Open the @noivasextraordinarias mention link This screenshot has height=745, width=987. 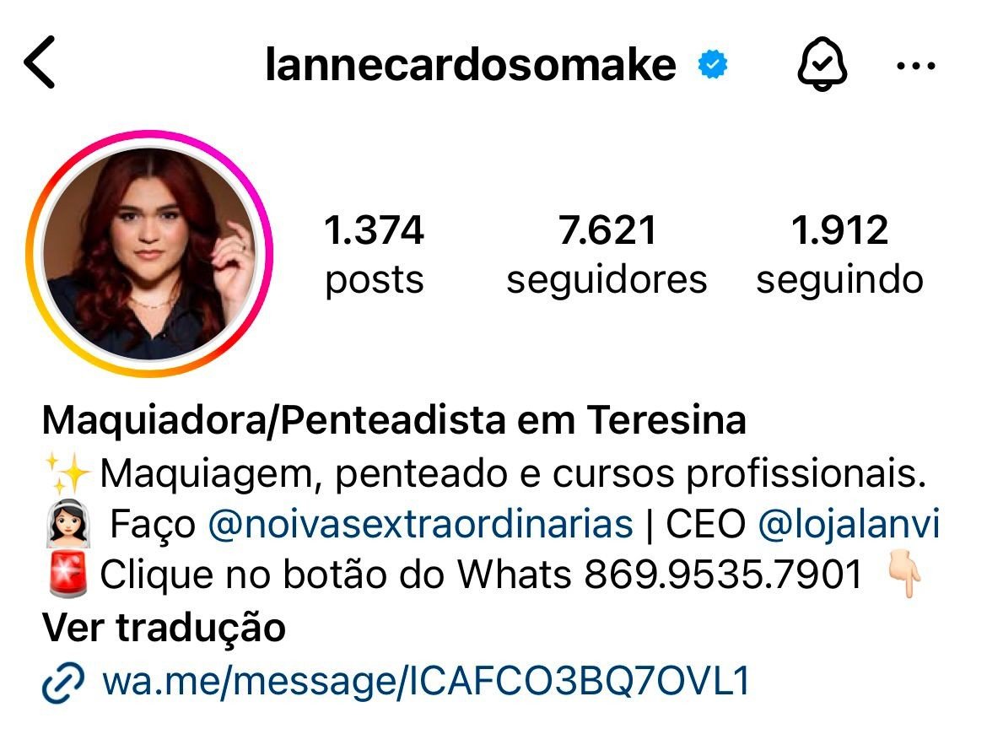pos(420,524)
